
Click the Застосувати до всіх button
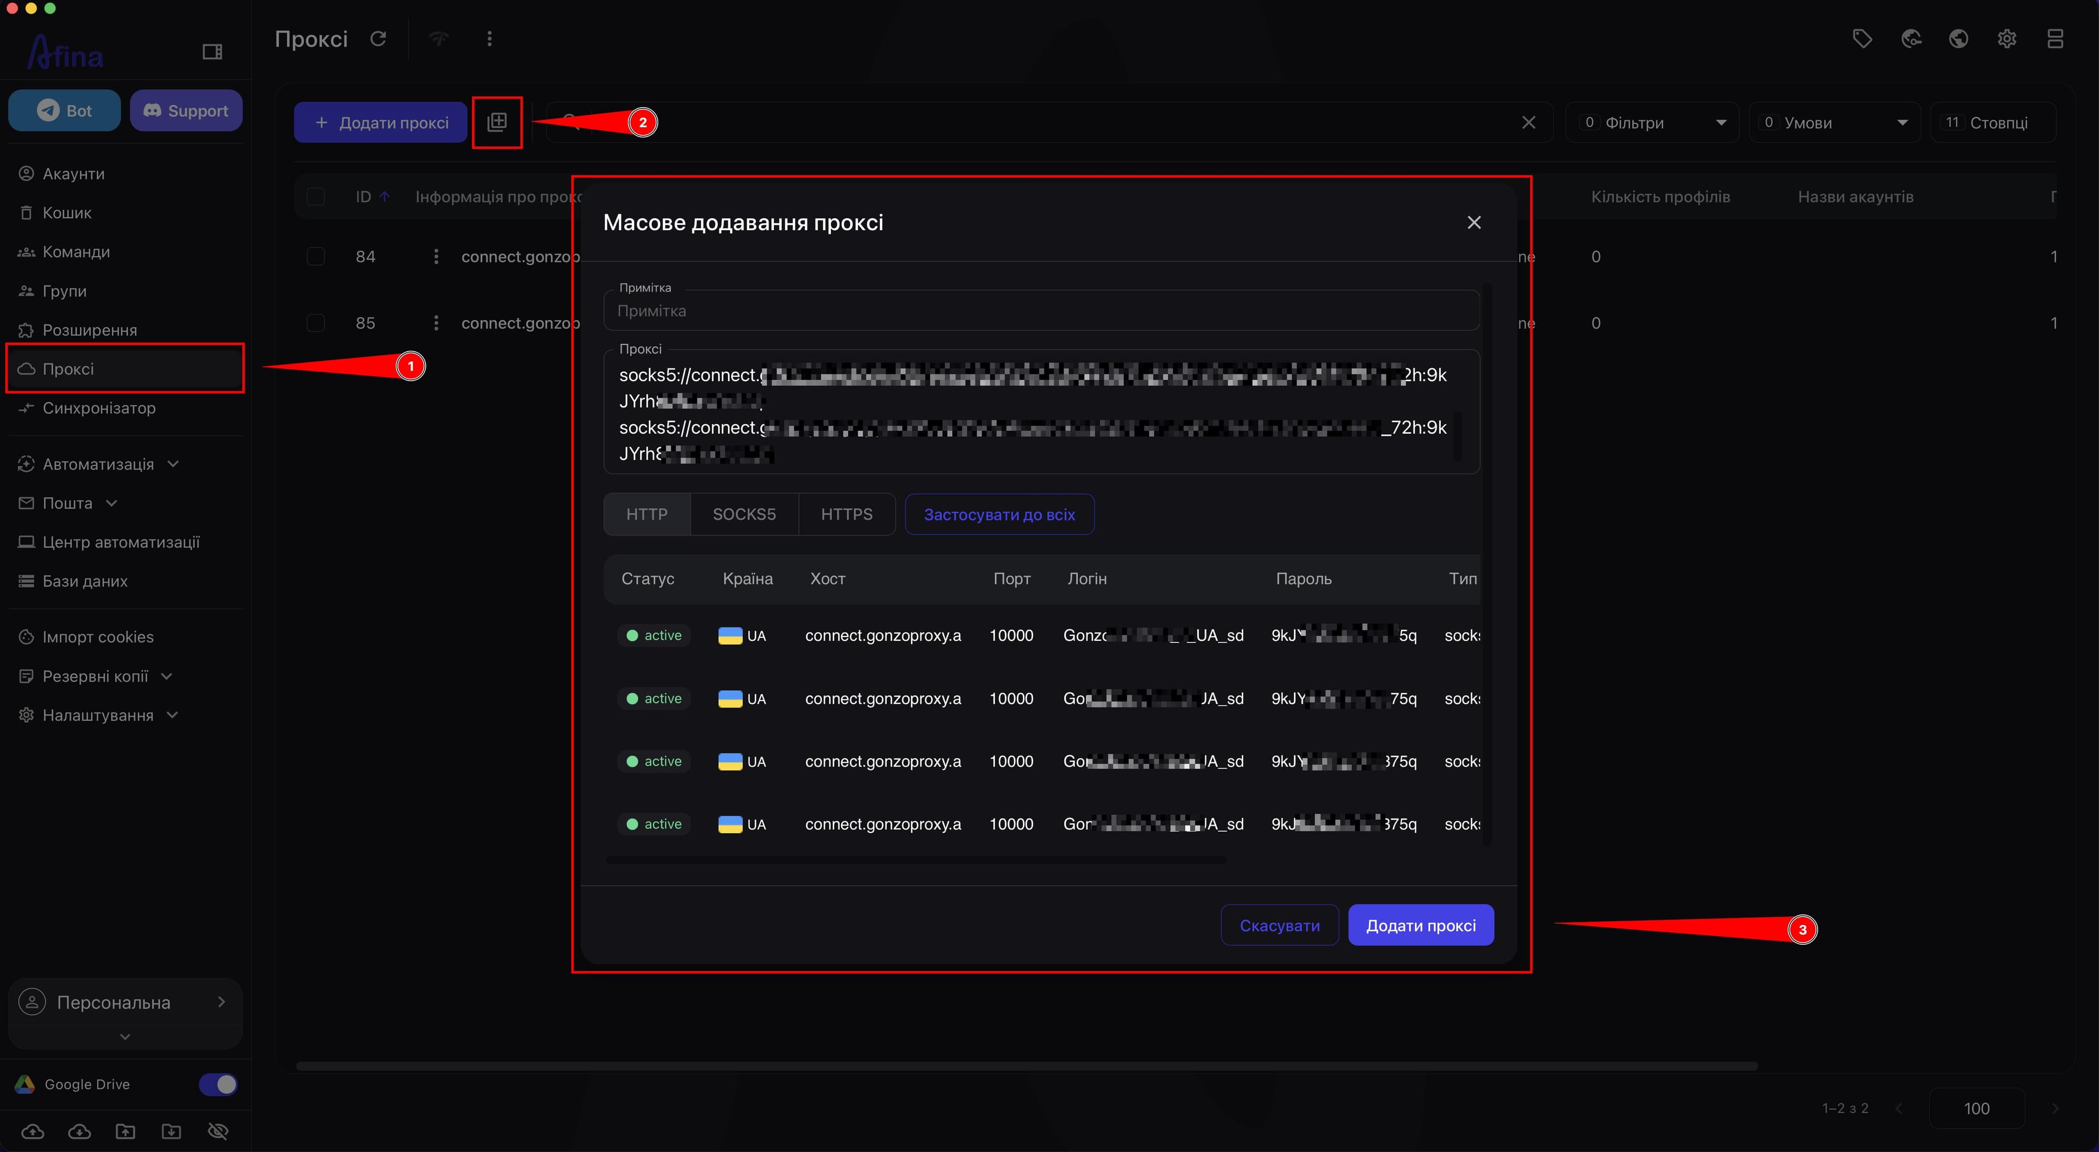(x=999, y=514)
